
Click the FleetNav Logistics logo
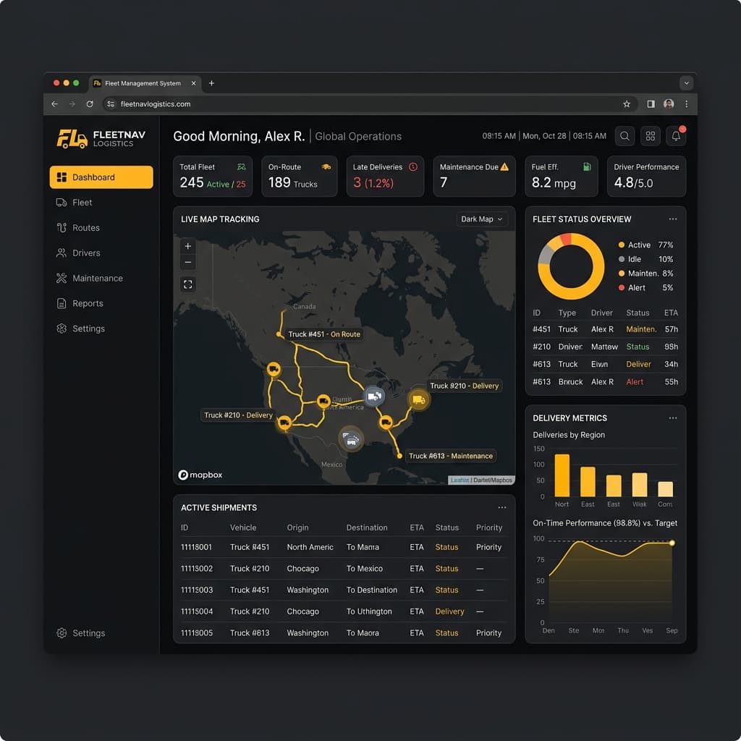tap(101, 138)
